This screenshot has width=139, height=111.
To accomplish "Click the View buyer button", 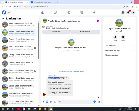I will click(x=56, y=32).
